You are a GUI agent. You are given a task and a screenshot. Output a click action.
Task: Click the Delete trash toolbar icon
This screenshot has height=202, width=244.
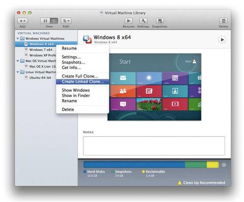[224, 21]
